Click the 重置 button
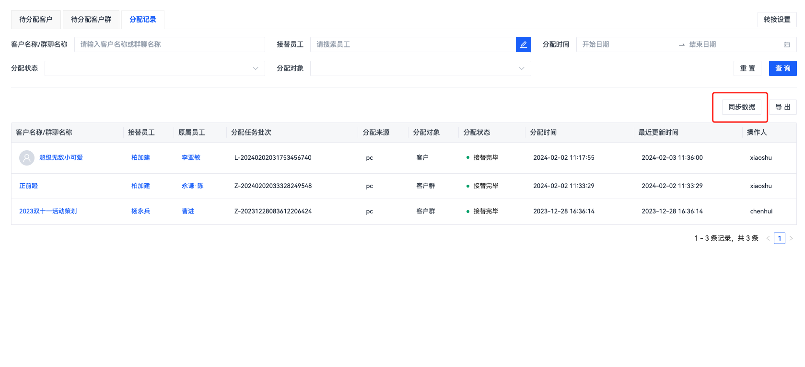The width and height of the screenshot is (805, 367). 747,68
